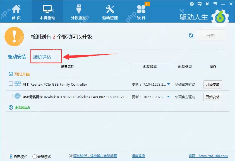
Task: Open the 1027.1.902.2 version dropdown arrow
Action: (169, 97)
